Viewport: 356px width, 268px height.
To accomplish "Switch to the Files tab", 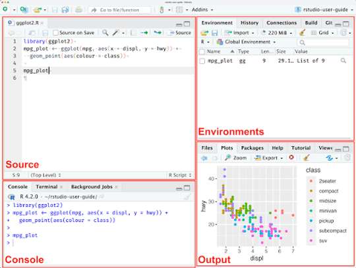I will click(207, 148).
